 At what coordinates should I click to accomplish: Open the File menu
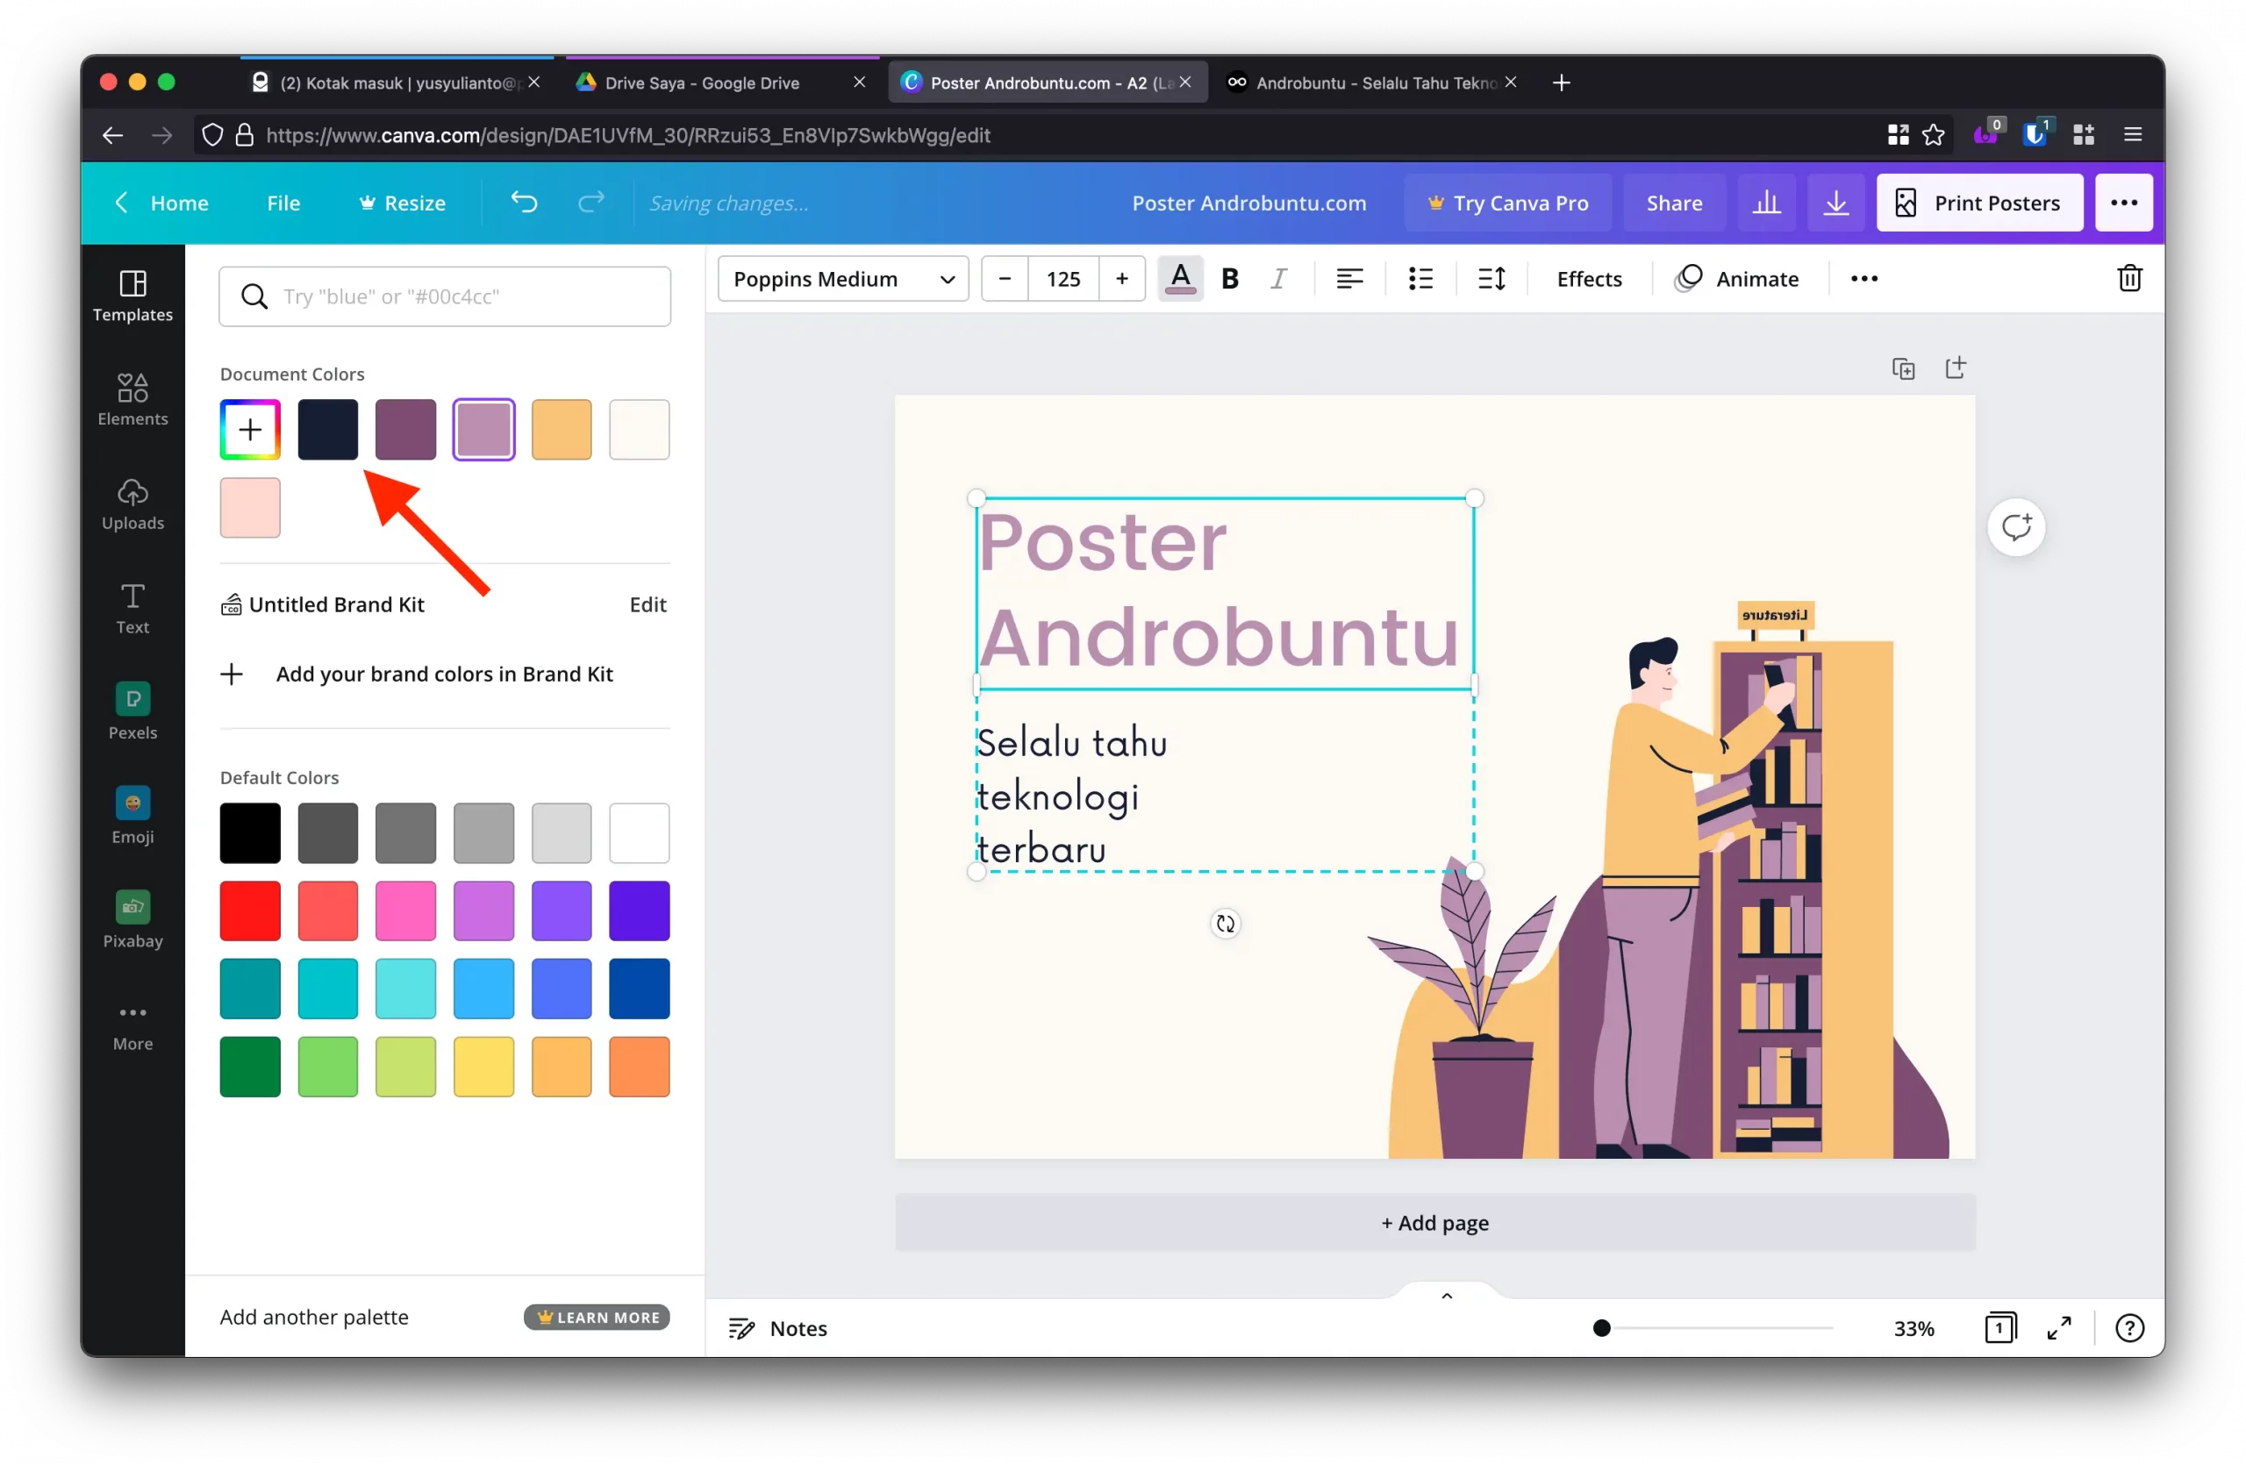(x=283, y=203)
